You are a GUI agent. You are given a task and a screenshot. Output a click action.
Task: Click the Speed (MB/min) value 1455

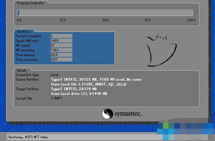click(x=61, y=41)
